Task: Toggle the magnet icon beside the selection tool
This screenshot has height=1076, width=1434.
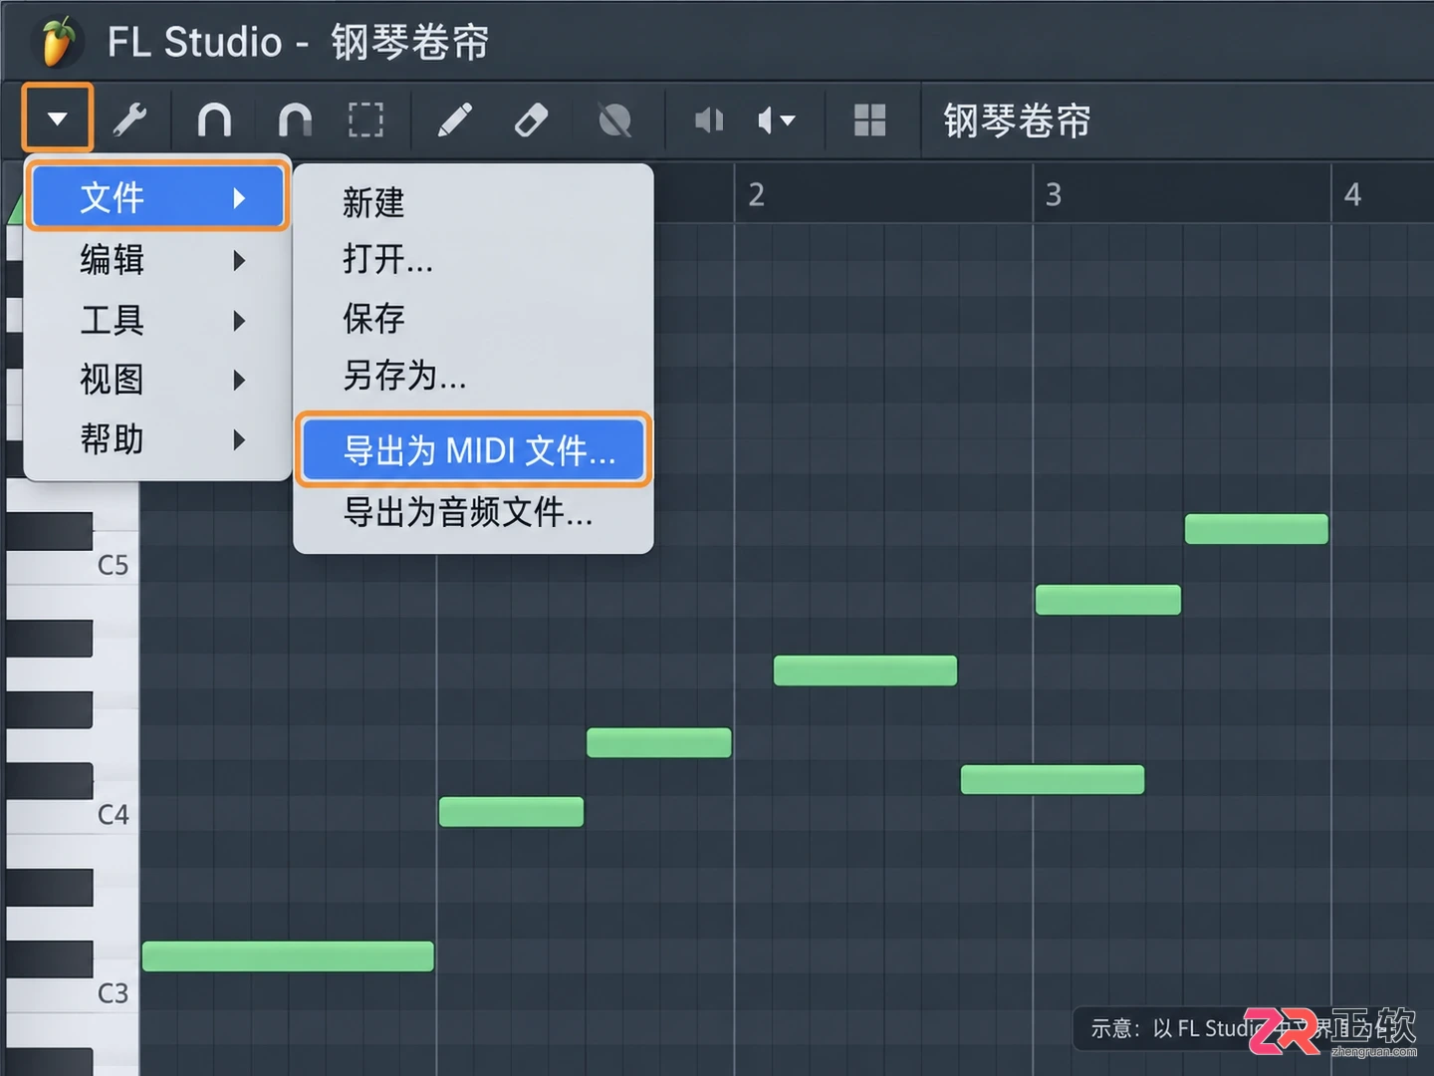Action: pos(294,120)
